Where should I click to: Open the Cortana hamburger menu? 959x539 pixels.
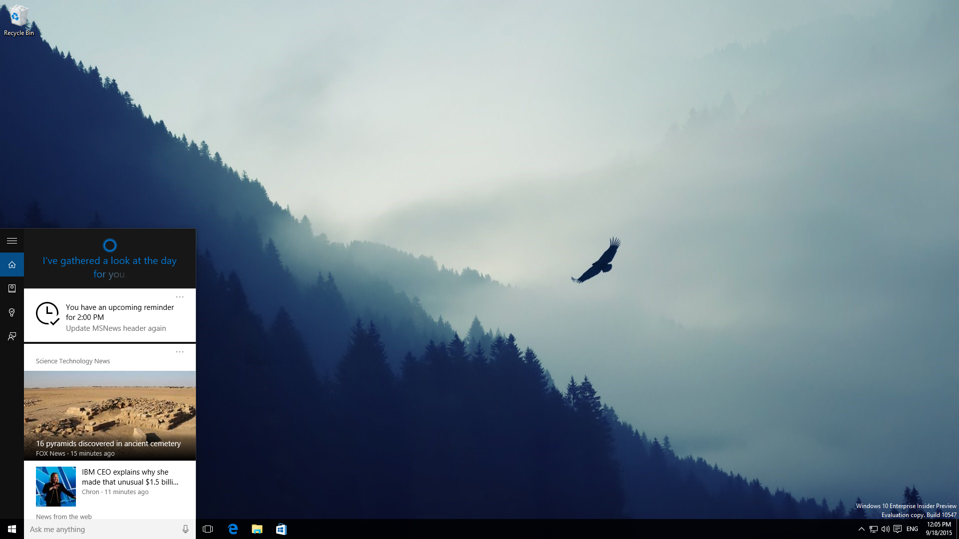pyautogui.click(x=12, y=241)
